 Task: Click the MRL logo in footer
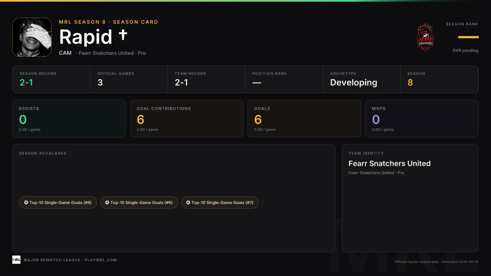pos(16,260)
